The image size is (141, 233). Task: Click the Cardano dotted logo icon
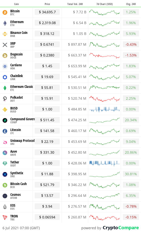click(x=5, y=67)
